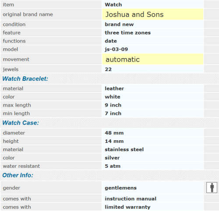The height and width of the screenshot is (211, 219).
Task: Select the limited warranty text
Action: [x=127, y=207]
